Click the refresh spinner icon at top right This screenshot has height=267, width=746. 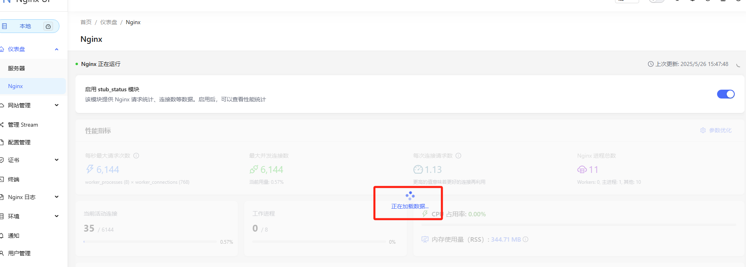tap(738, 64)
